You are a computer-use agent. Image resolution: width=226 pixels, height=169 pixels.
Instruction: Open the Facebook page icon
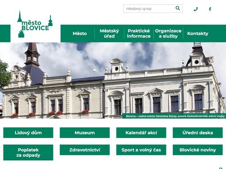point(210,9)
